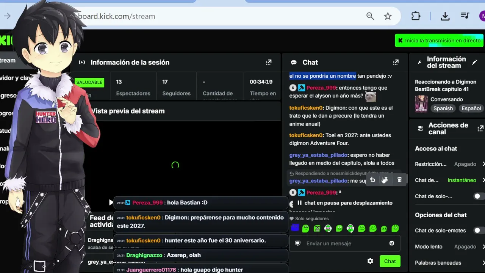Expand the Chat de... Instantáneo chevron
The width and height of the screenshot is (485, 273).
pos(483,180)
